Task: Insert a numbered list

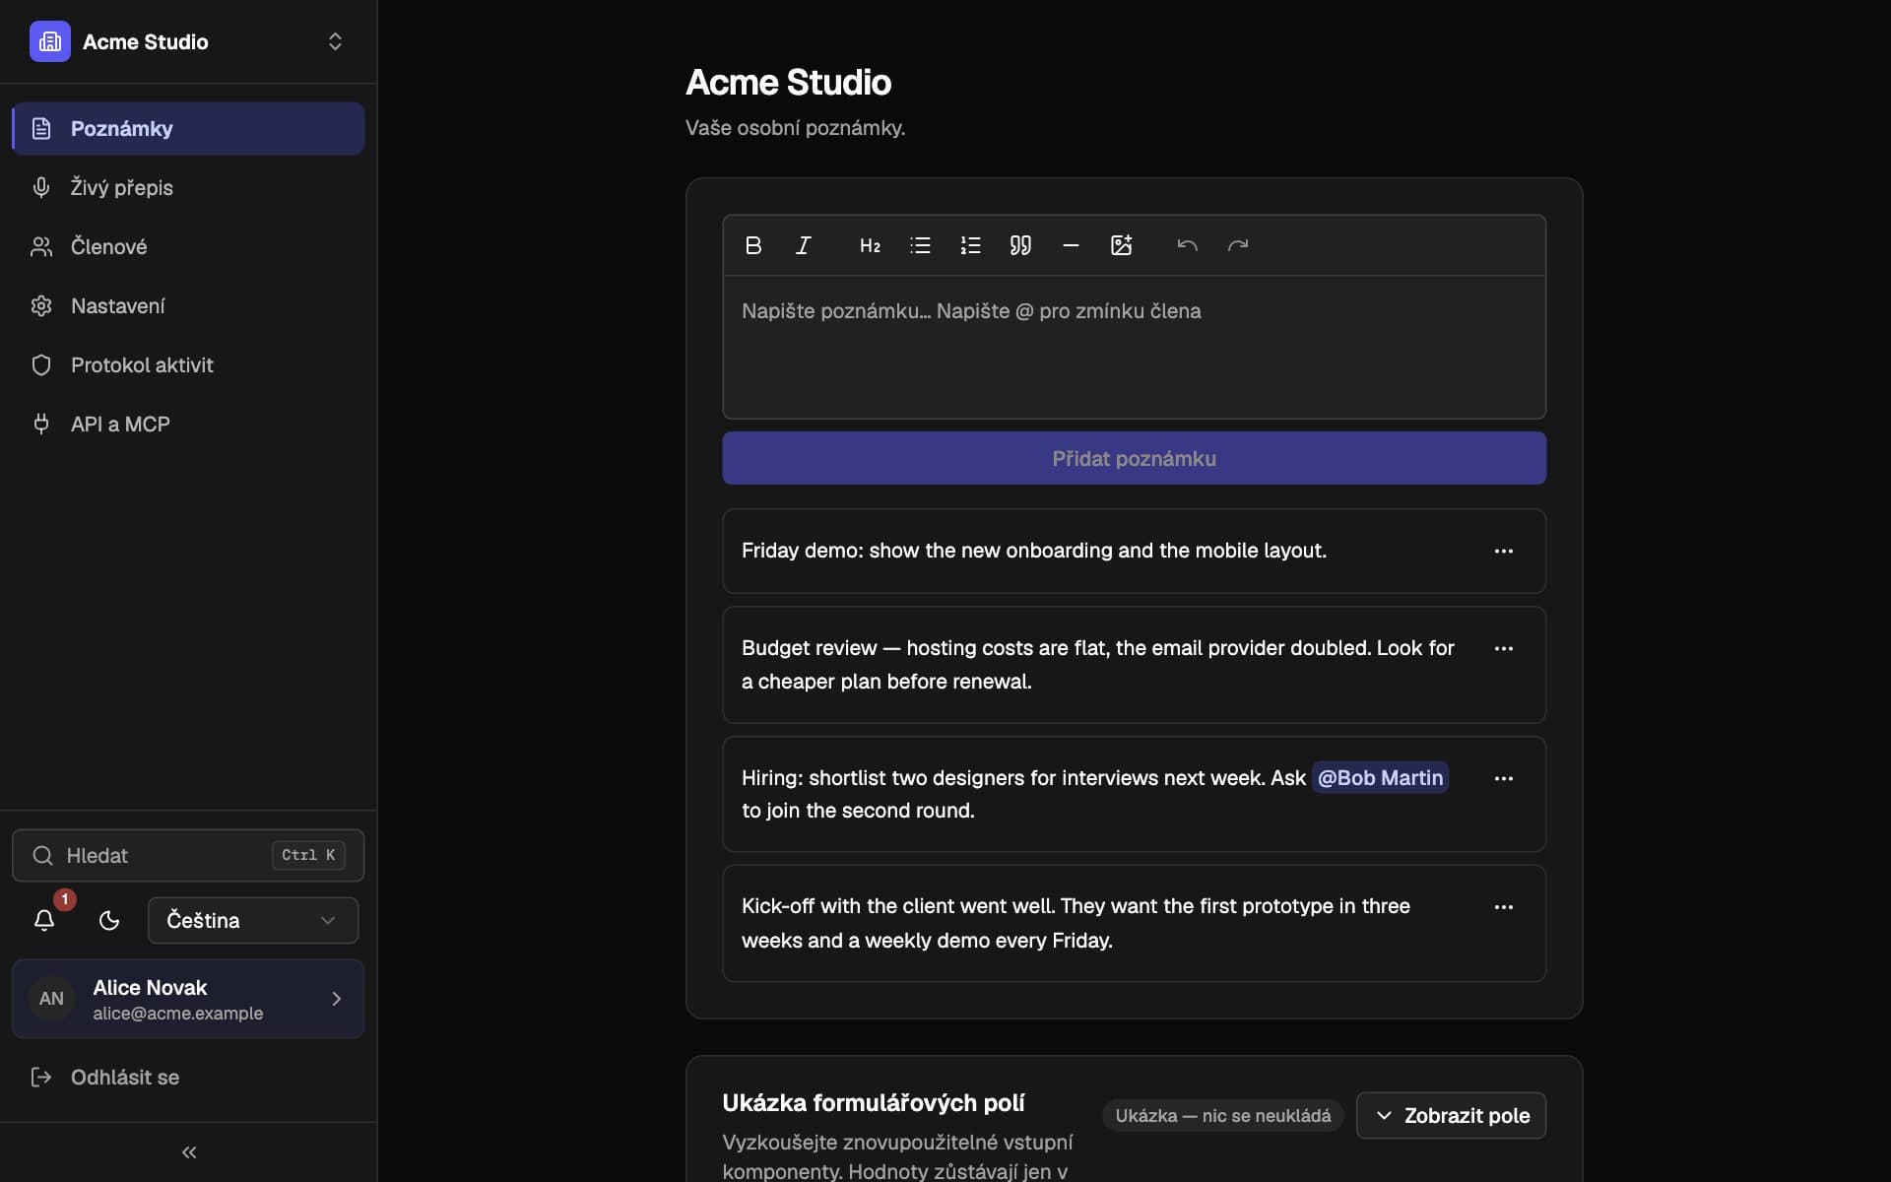Action: 970,245
